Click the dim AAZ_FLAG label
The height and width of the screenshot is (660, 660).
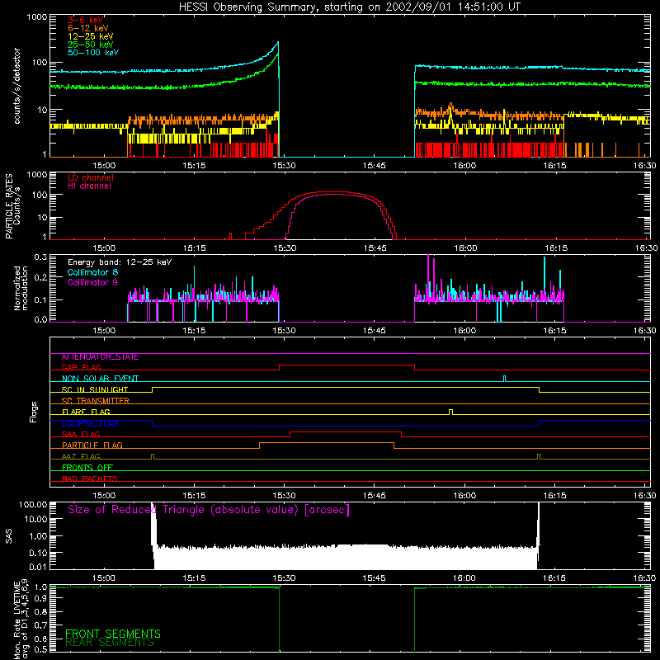point(81,457)
